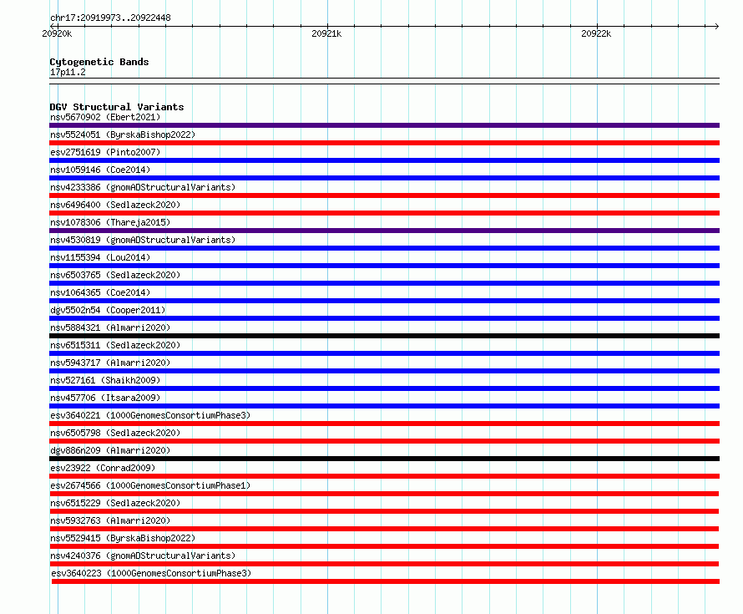Open nsv527161 (Shaikh2009) label
The height and width of the screenshot is (614, 743).
105,380
